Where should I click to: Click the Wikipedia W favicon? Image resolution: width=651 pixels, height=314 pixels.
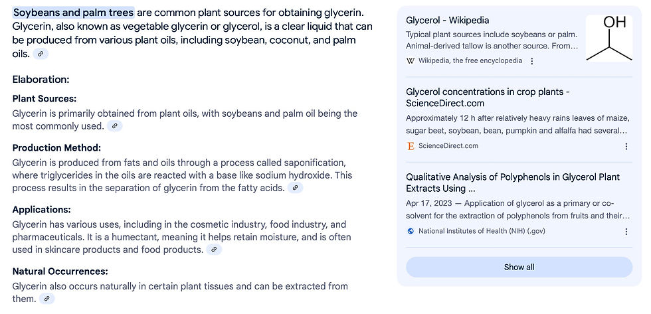(x=411, y=60)
